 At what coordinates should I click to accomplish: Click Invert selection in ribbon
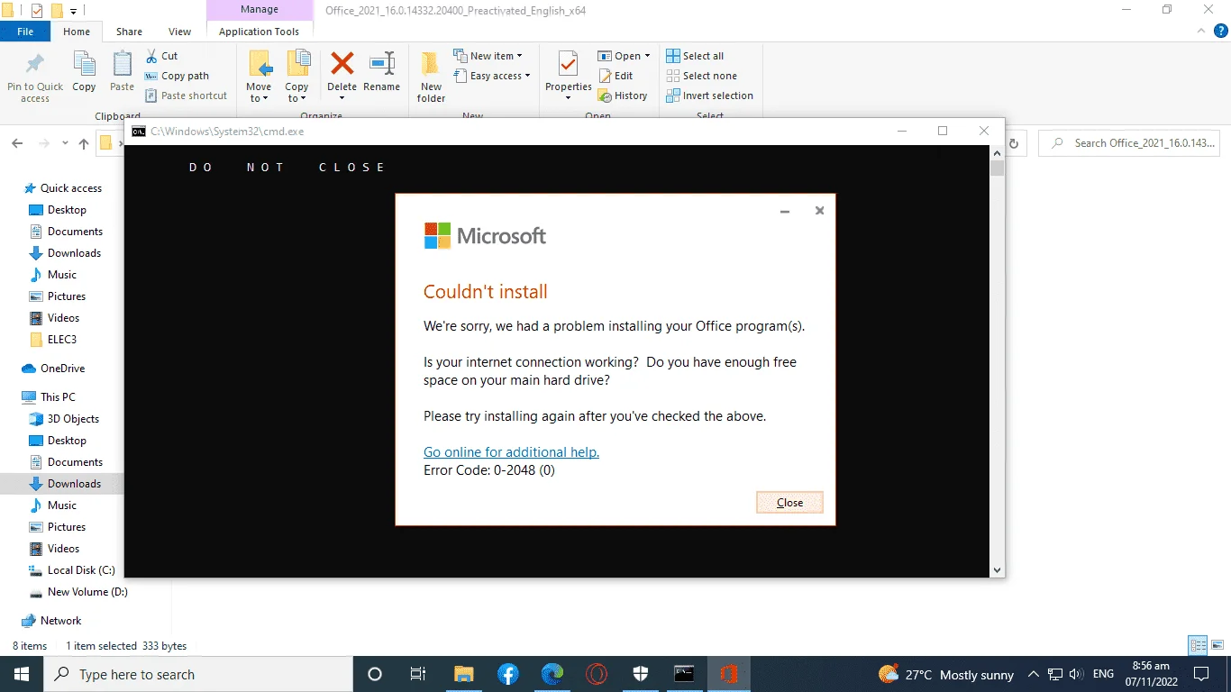coord(709,96)
